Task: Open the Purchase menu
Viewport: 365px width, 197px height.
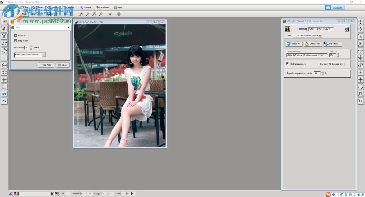Action: coord(103,8)
